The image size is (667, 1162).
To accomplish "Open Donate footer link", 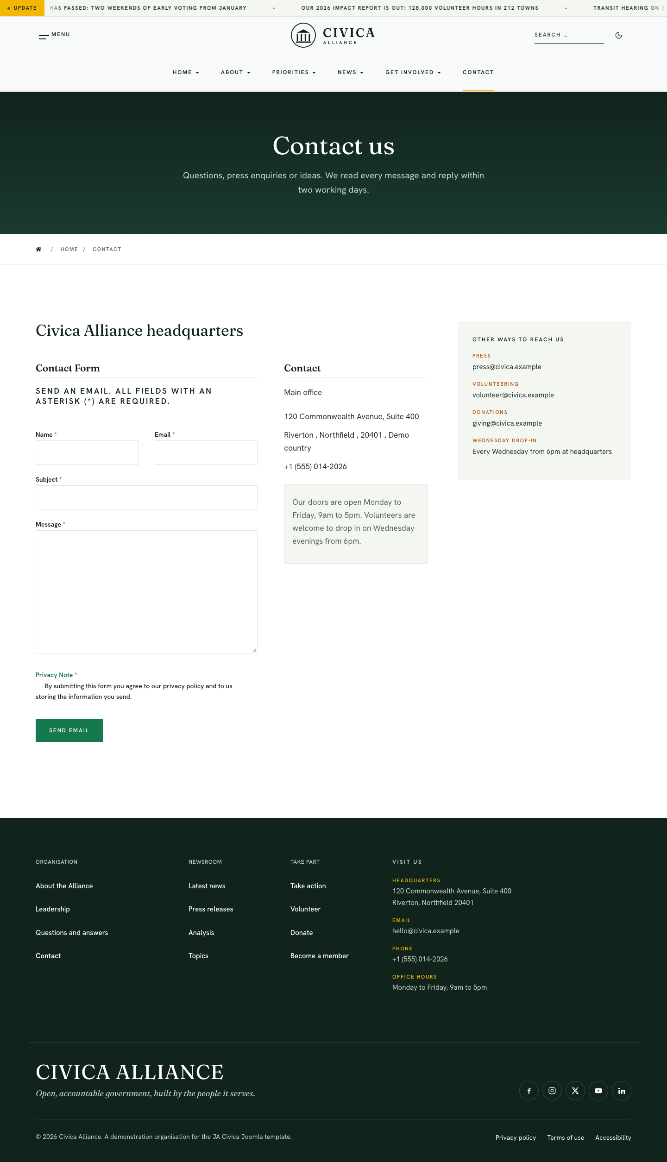I will pyautogui.click(x=302, y=933).
